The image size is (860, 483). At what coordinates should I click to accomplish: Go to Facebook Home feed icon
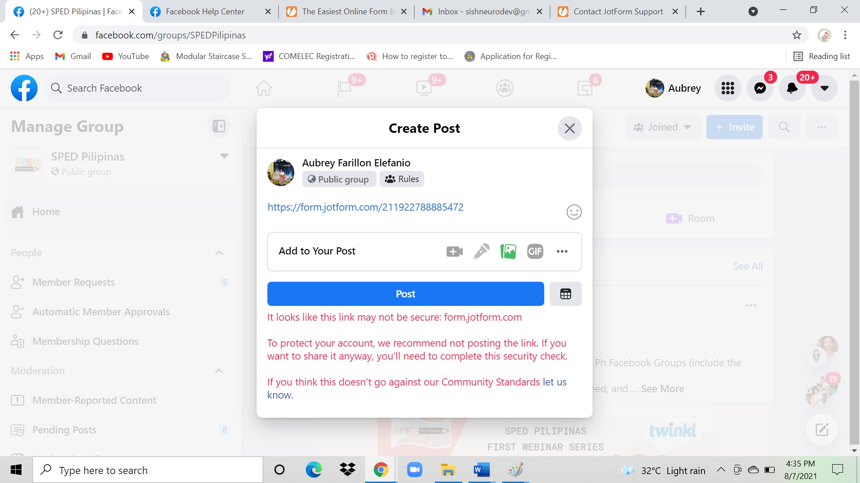tap(264, 88)
